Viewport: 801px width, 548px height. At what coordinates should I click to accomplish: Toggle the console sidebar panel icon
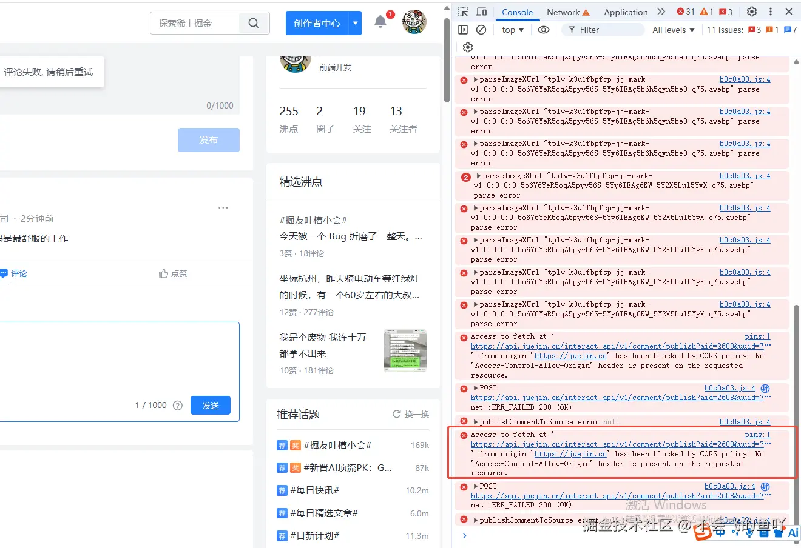[x=463, y=30]
